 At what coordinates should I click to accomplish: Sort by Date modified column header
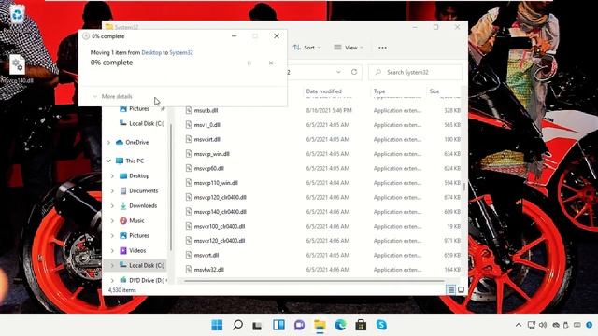coord(324,91)
